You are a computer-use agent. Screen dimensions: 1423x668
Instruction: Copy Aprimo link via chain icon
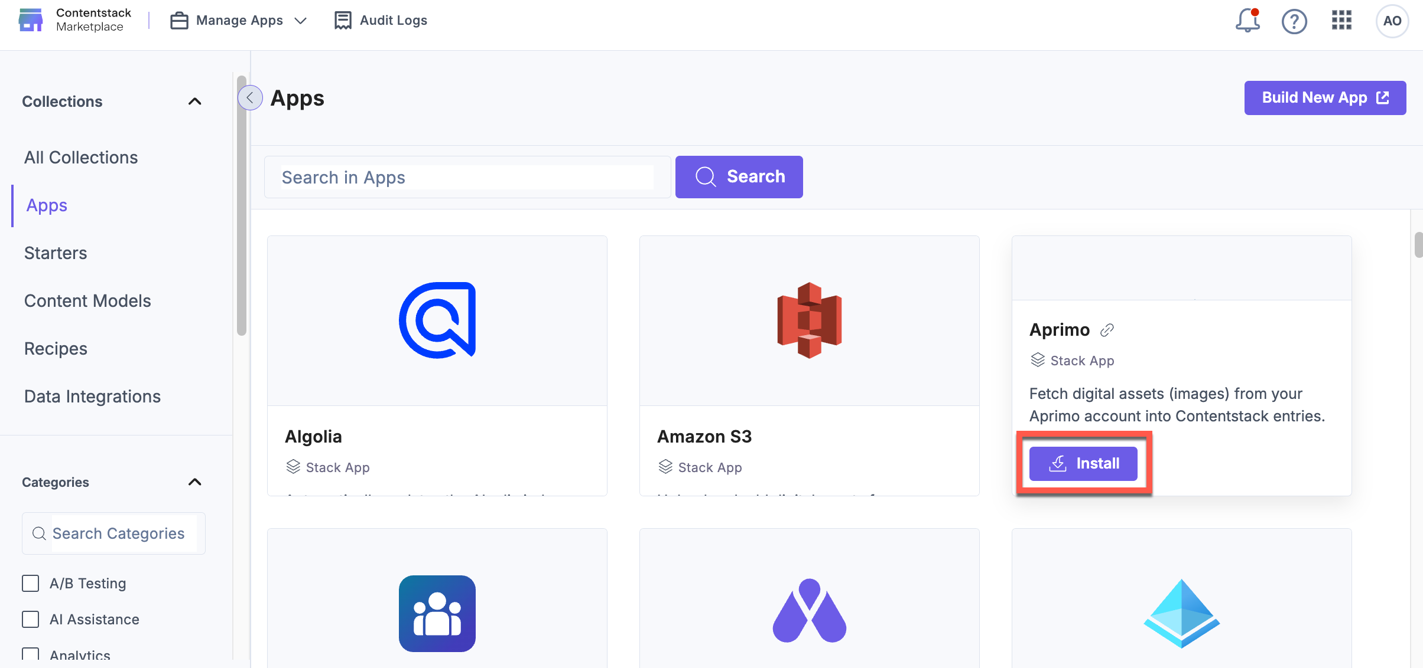click(x=1107, y=330)
